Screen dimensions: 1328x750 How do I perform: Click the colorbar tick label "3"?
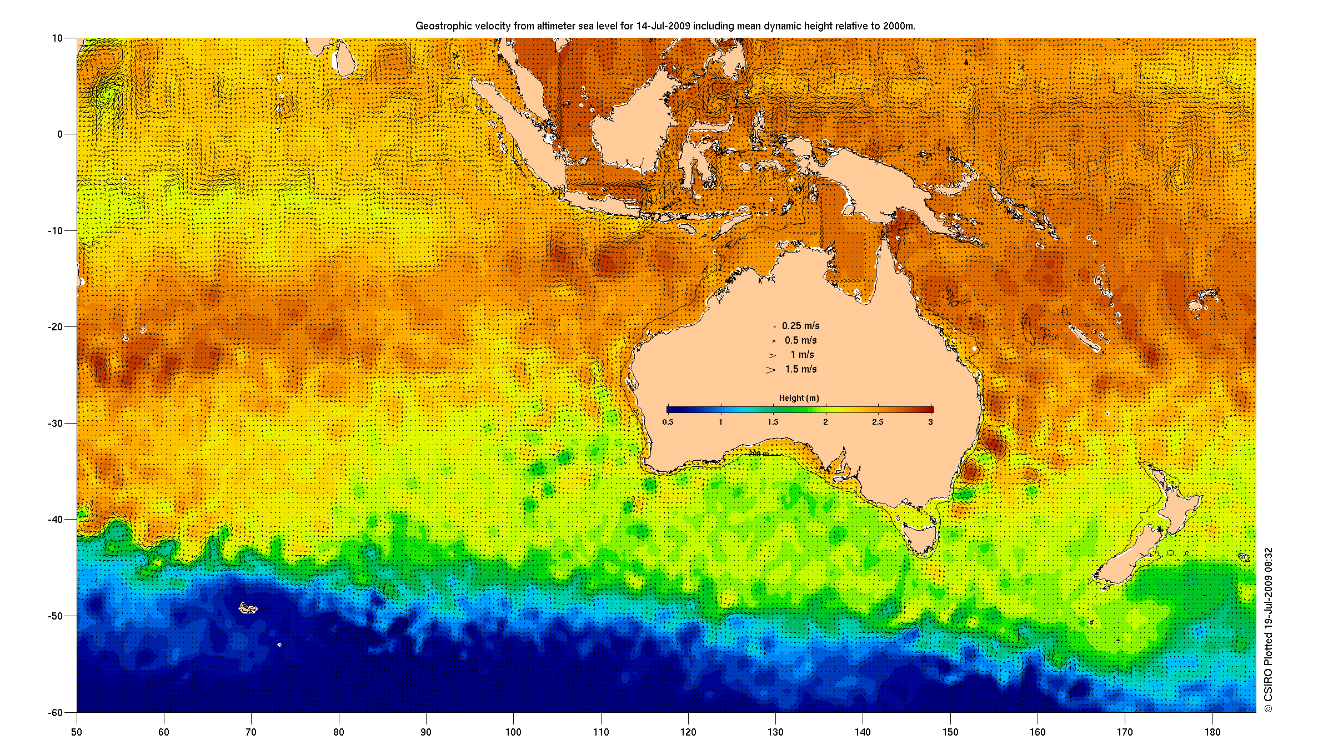tap(930, 422)
